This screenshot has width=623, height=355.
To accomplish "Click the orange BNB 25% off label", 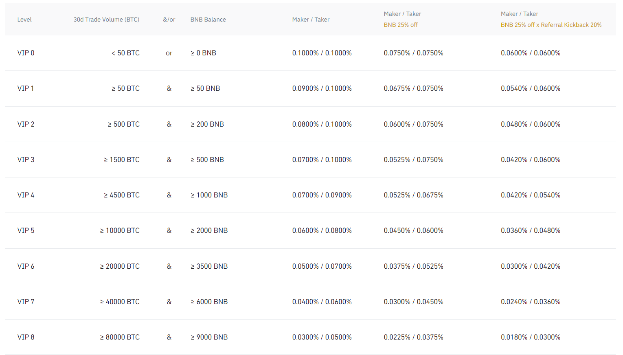I will click(401, 25).
